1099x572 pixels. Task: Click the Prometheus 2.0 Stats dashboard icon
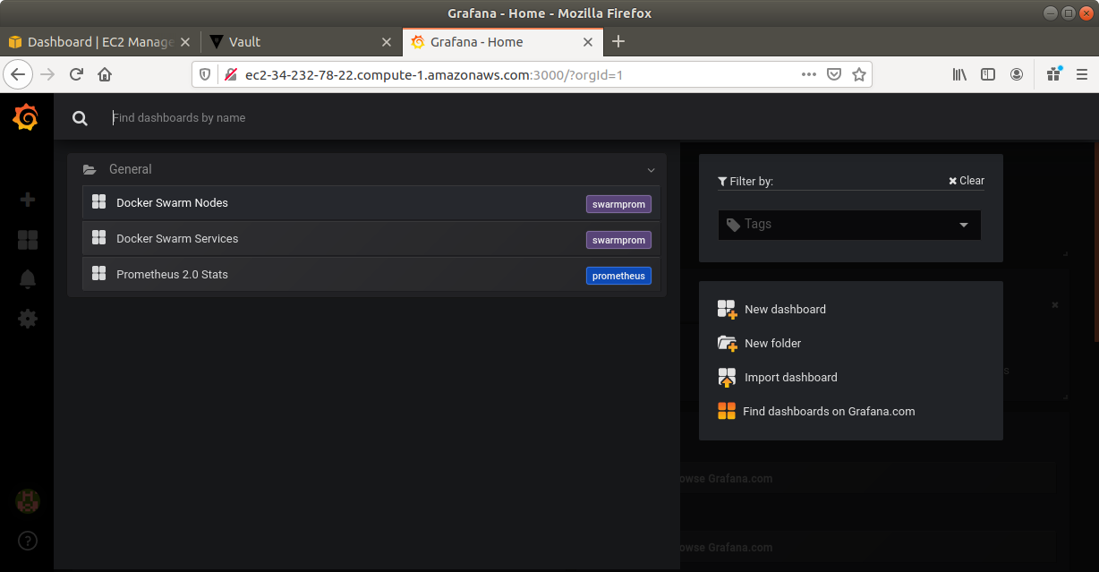(x=99, y=274)
